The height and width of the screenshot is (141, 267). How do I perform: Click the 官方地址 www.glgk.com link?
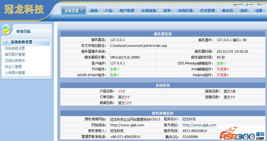199,125
